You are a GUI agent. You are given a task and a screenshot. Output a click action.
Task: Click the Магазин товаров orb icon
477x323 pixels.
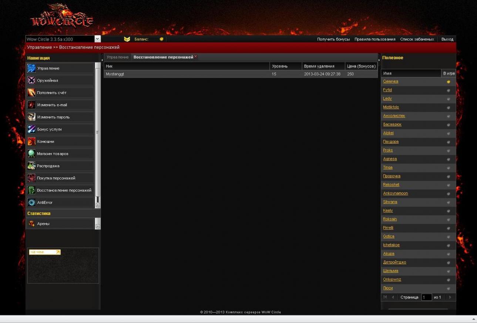coord(31,154)
